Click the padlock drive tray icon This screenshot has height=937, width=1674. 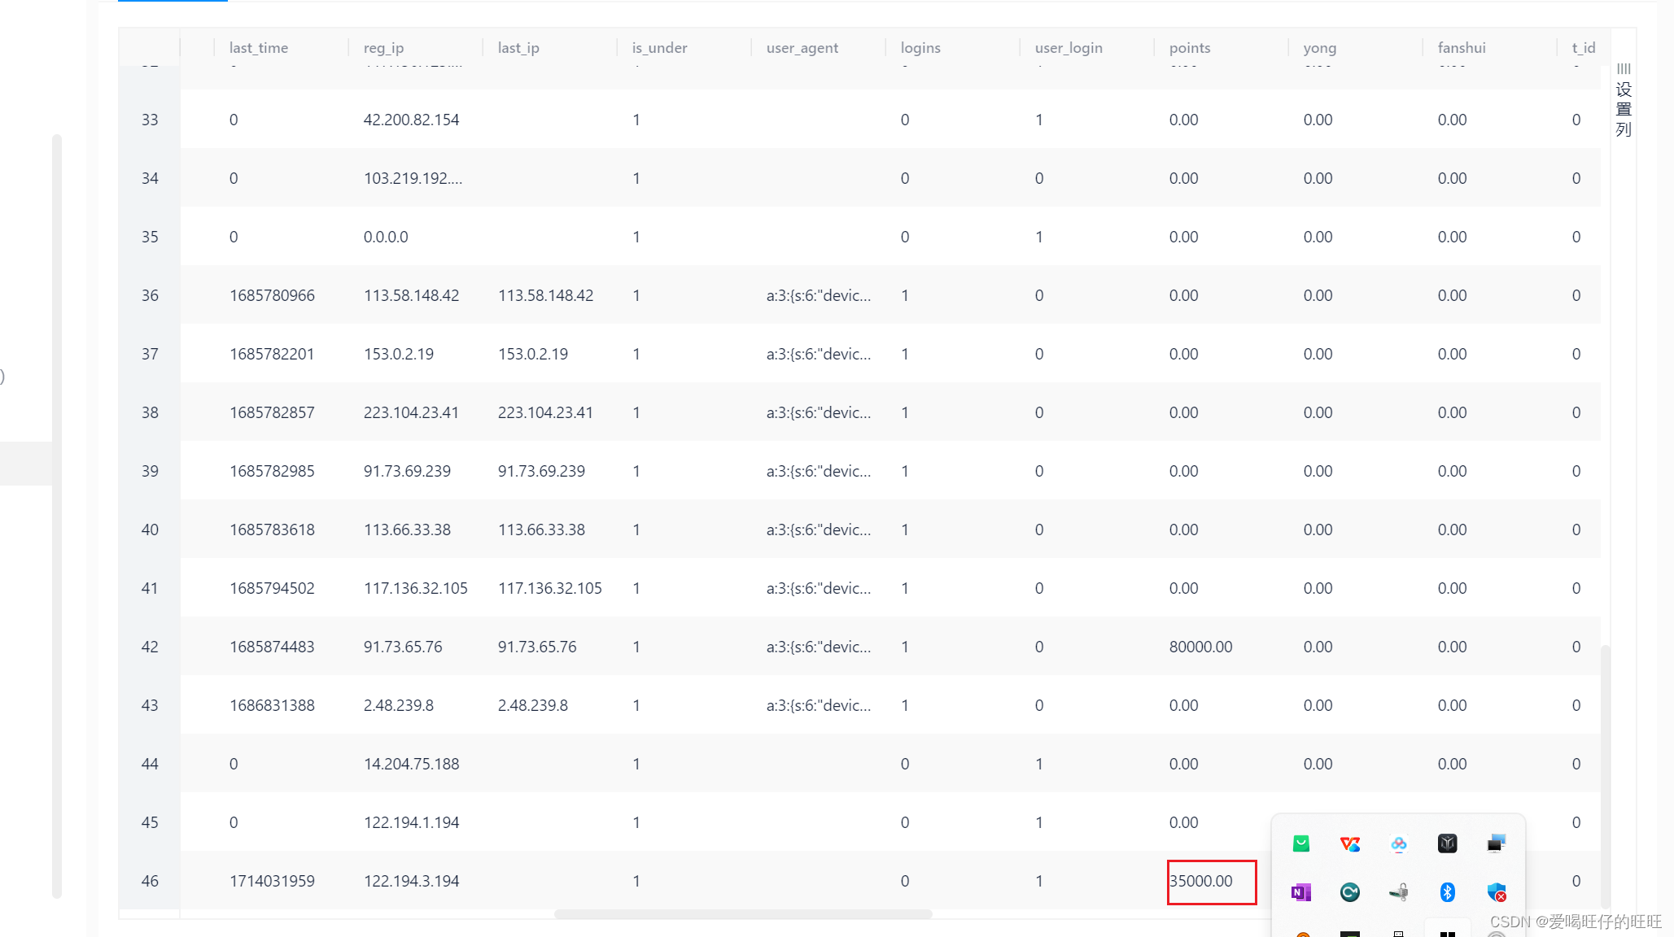pyautogui.click(x=1398, y=892)
